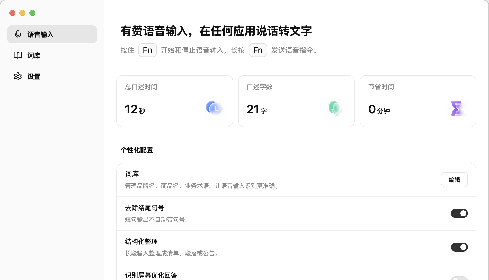
Task: Click the 编辑 button for 词库
Action: coord(454,180)
